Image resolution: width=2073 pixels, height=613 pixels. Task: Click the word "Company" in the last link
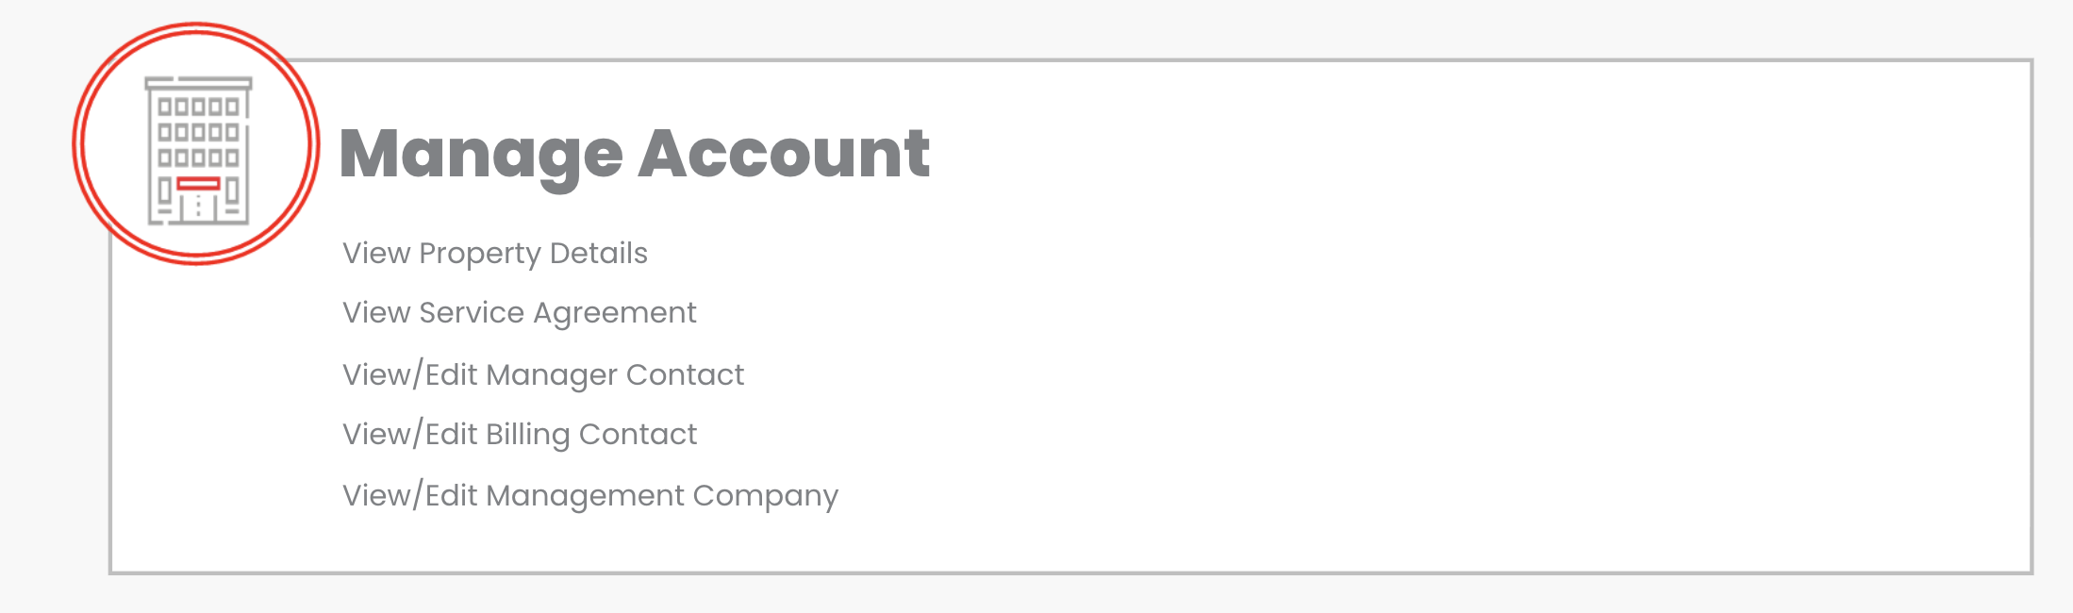coord(765,495)
